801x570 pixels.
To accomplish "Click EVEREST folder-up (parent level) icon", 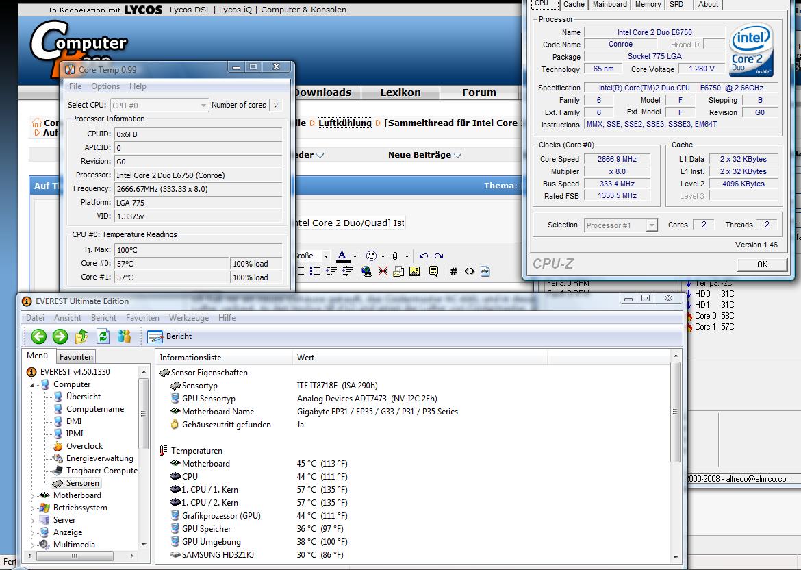I will pos(81,336).
